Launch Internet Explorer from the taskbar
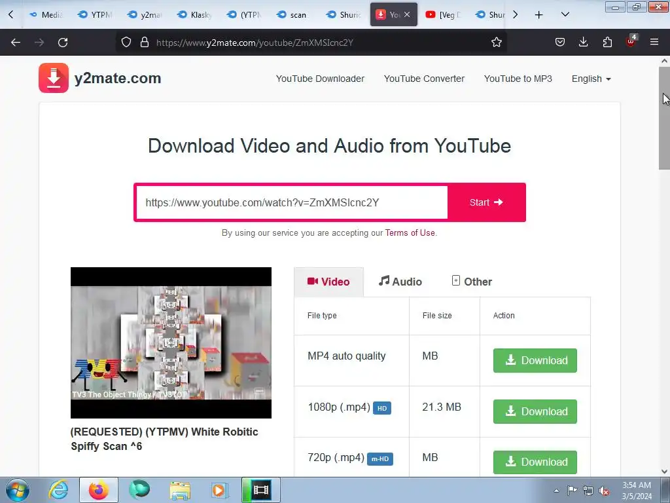 tap(58, 490)
